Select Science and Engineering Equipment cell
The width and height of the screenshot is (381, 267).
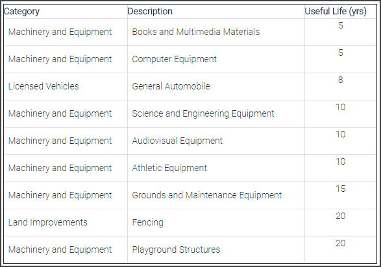pos(203,113)
